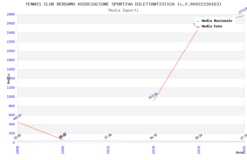Click the 2000 y-axis tick label

pyautogui.click(x=11, y=51)
